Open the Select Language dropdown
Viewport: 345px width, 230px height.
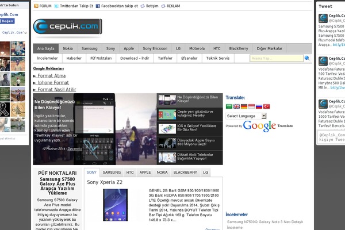pos(246,116)
